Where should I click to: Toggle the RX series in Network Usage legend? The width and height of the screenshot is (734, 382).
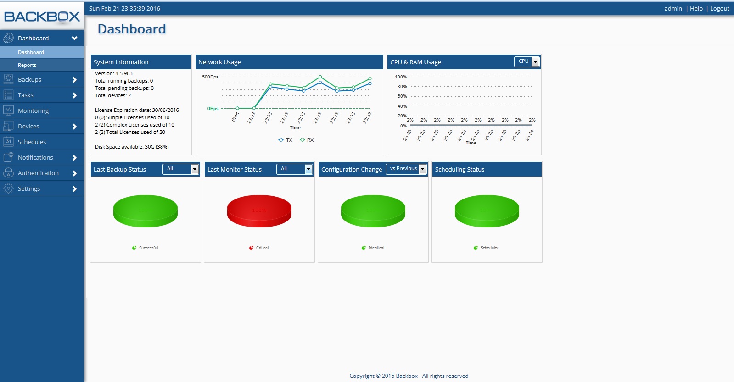coord(307,140)
